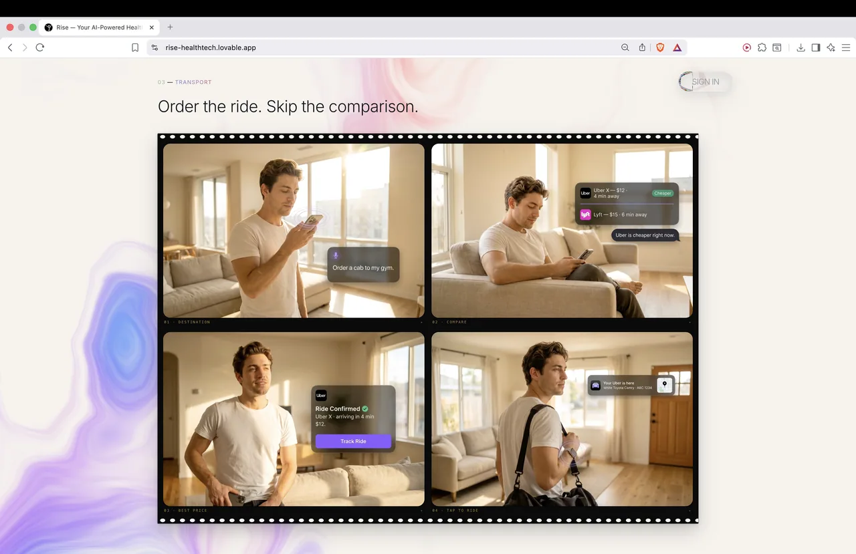The height and width of the screenshot is (554, 856).
Task: Go back with the browser back arrow
Action: [x=10, y=47]
